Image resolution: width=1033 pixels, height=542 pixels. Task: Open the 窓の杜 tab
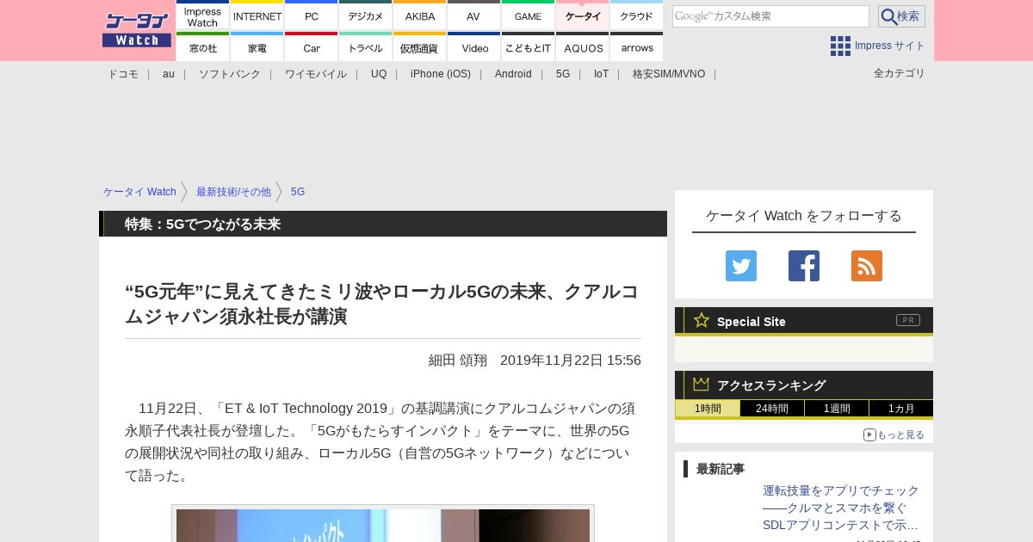point(202,46)
